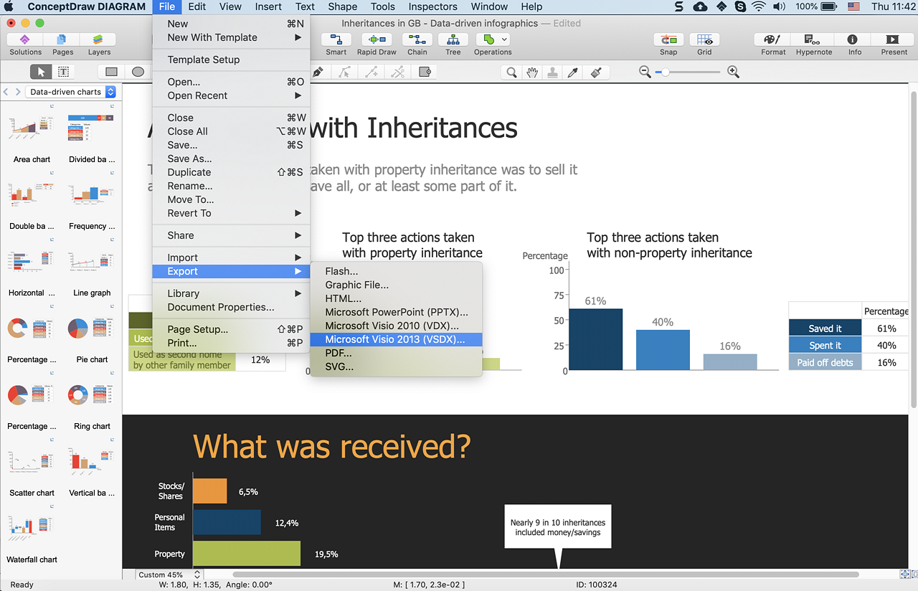Select the text box tool
The image size is (918, 591).
click(63, 72)
